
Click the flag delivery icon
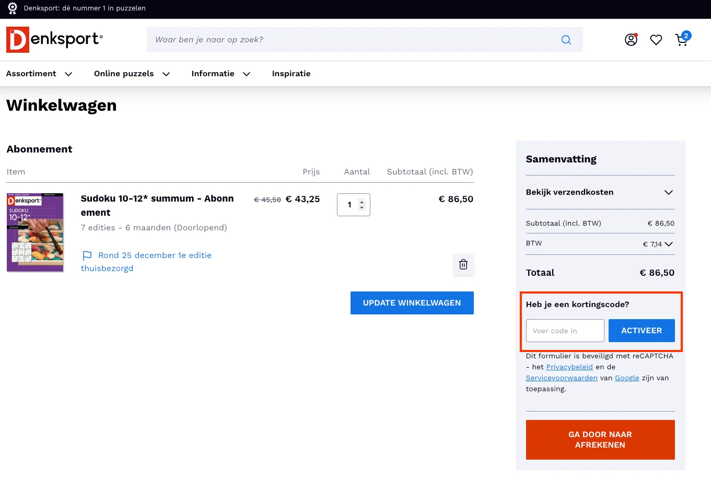pos(87,255)
